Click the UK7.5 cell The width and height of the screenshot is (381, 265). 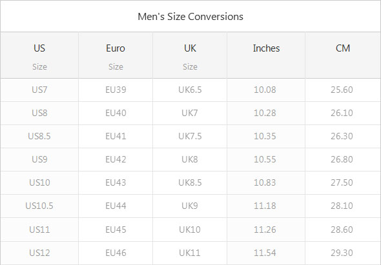click(190, 136)
